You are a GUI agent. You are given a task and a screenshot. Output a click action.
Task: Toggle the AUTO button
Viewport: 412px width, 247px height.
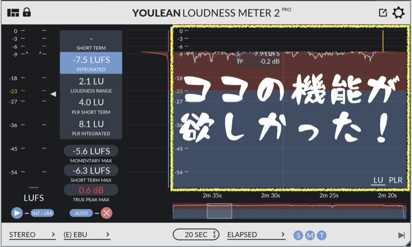81,213
